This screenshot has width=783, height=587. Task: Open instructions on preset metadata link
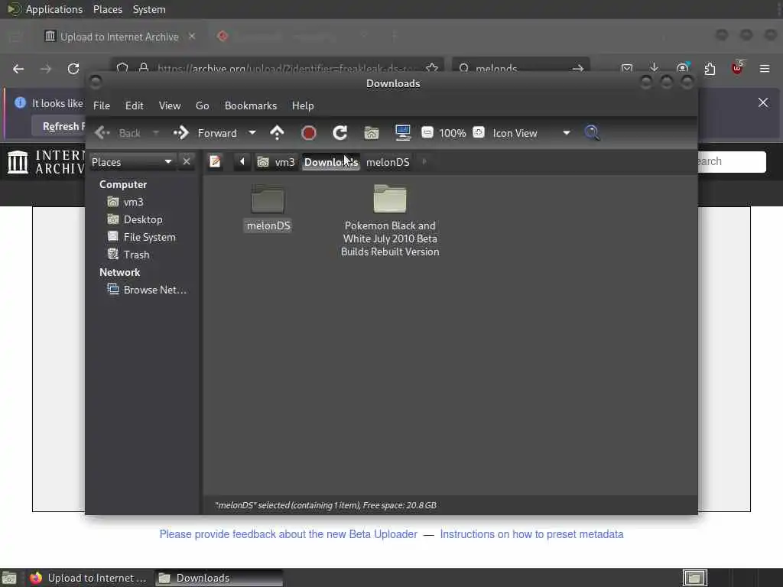pos(531,534)
